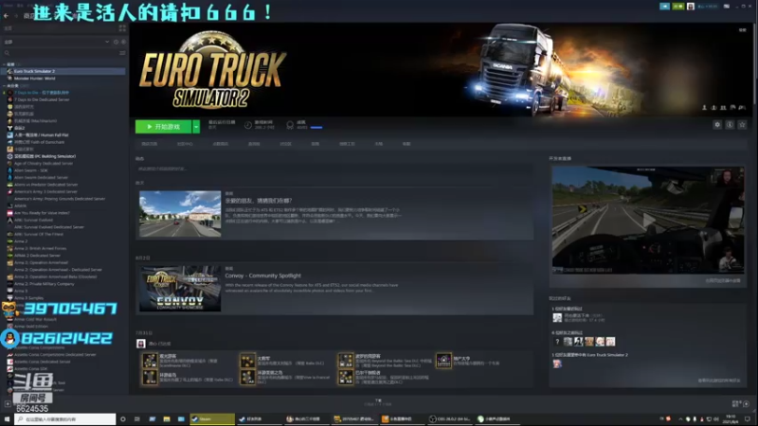Open the hero banner screenshot manager icons
The height and width of the screenshot is (426, 758).
723,107
